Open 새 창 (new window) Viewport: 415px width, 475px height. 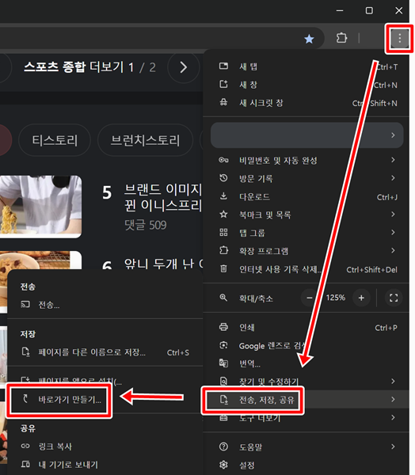(306, 85)
